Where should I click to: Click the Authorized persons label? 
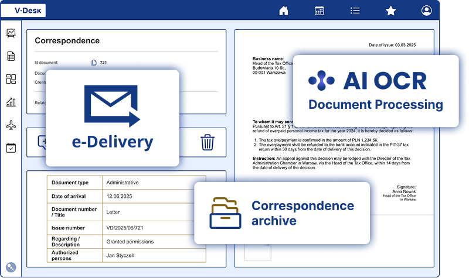(65, 255)
